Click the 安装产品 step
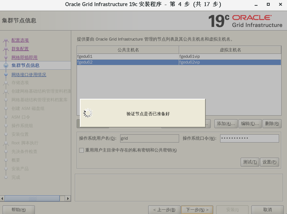This screenshot has height=214, width=287. point(20,168)
